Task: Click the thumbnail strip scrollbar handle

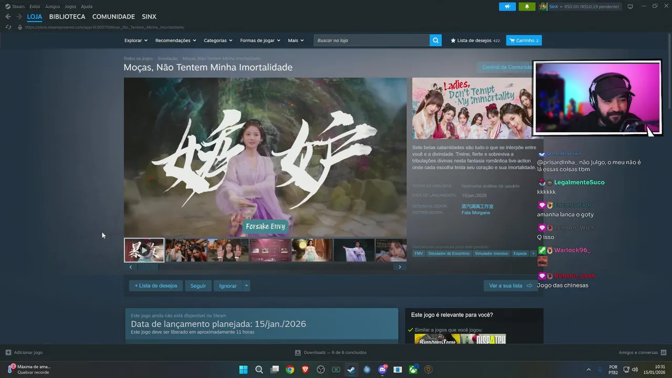Action: click(148, 267)
